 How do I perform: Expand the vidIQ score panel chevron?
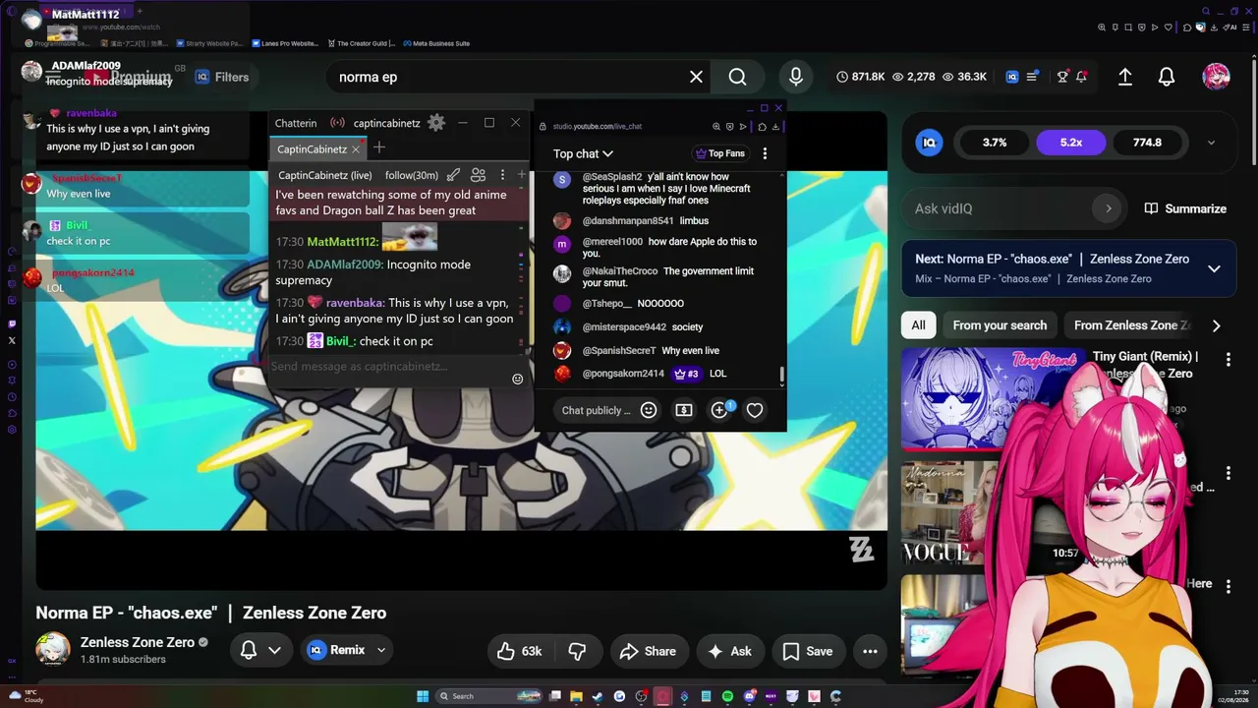coord(1211,143)
